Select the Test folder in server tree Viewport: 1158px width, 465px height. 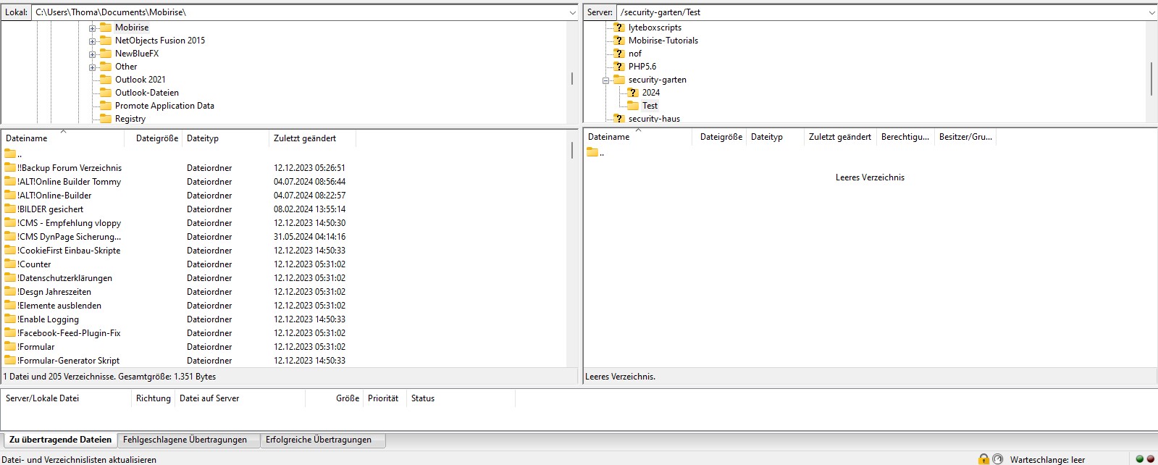[650, 106]
